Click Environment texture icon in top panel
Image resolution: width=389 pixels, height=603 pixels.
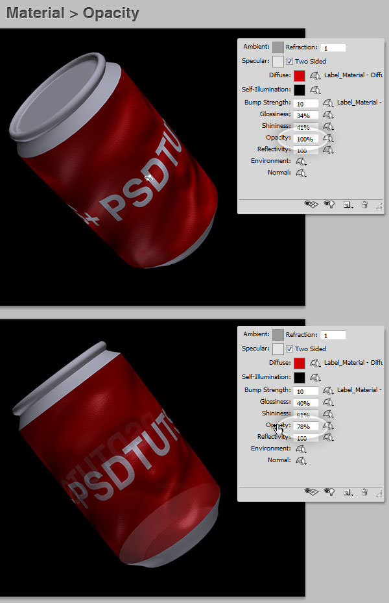tap(301, 162)
